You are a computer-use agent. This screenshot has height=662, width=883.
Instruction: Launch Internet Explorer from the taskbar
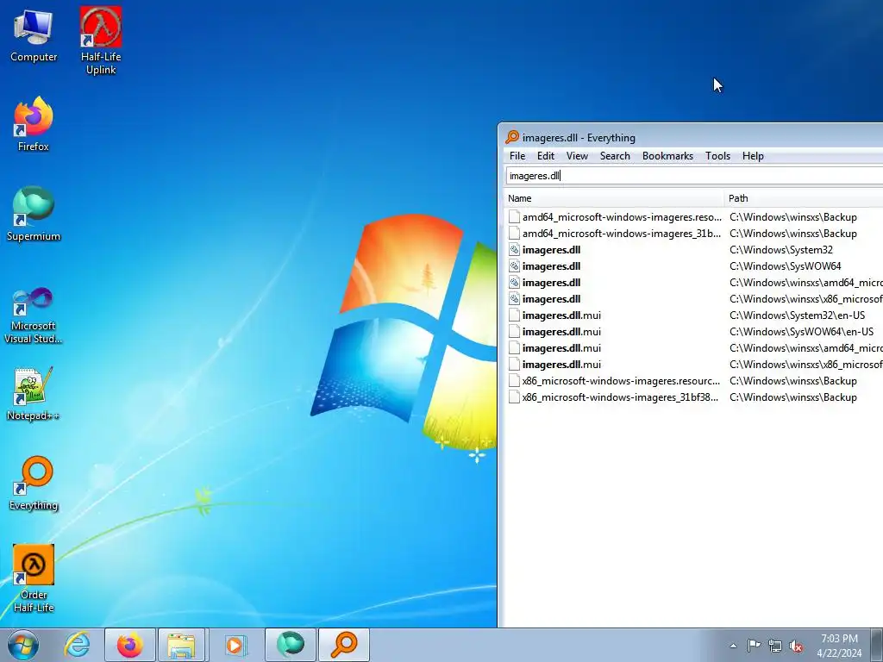[x=77, y=645]
